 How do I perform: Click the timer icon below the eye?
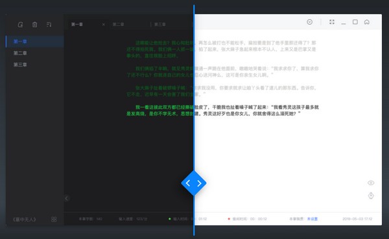pyautogui.click(x=371, y=196)
